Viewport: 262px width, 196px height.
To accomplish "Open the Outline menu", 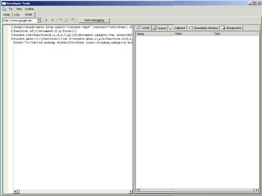I will (x=29, y=9).
